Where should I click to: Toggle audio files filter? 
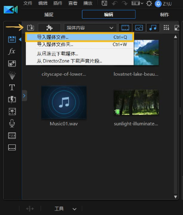coord(153,28)
